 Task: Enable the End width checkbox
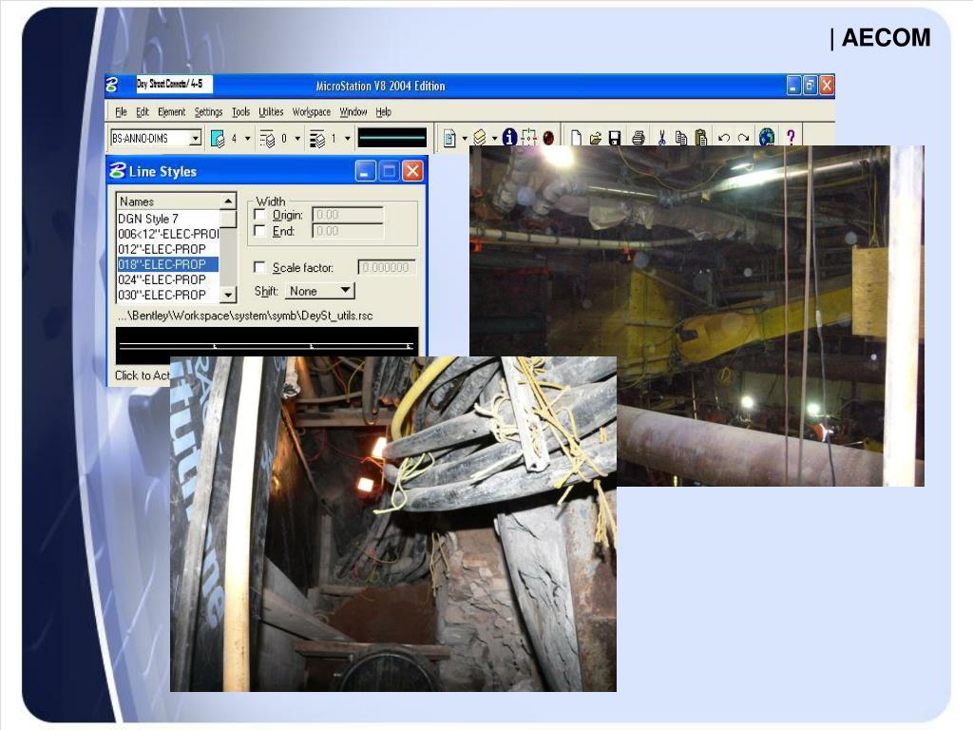[260, 231]
